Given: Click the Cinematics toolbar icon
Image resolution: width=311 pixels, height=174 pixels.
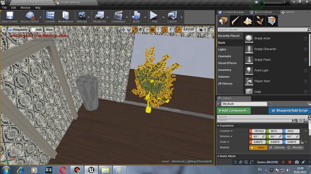Looking at the screenshot, I should tap(119, 17).
